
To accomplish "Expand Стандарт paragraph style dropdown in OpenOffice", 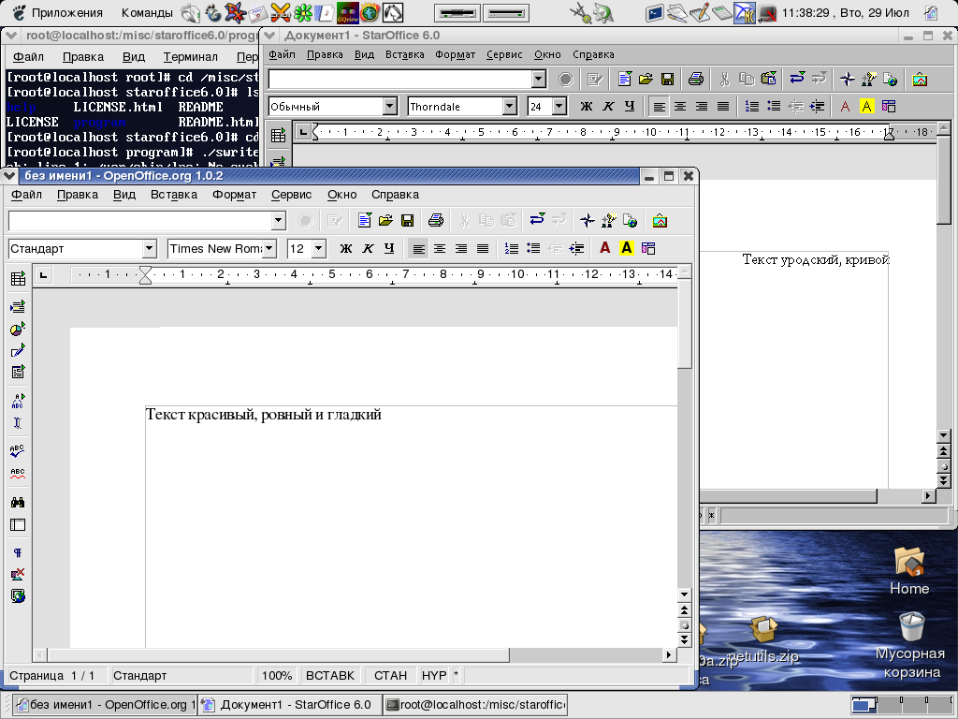I will [x=150, y=249].
